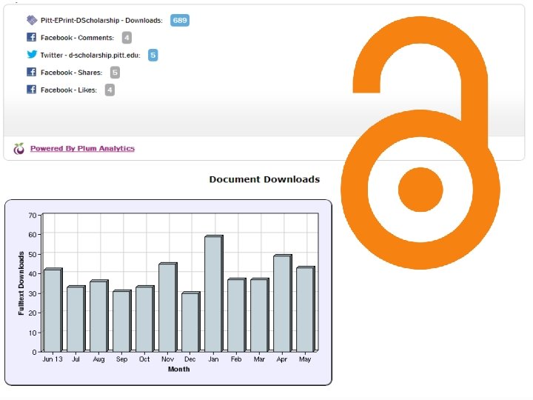533x400 pixels.
Task: Click the Mar bar in chart
Action: click(260, 315)
